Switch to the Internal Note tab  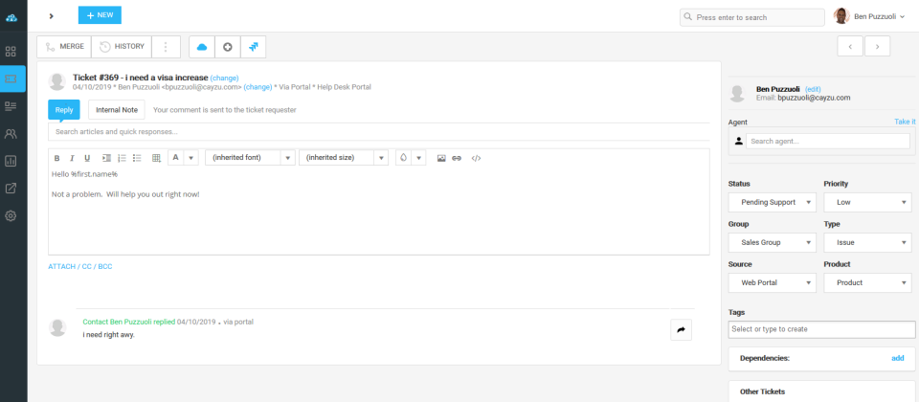(x=117, y=109)
